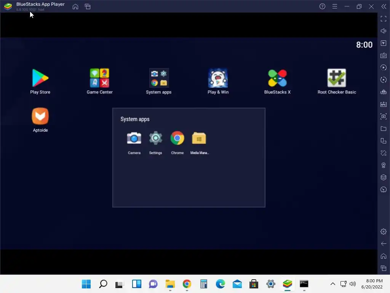
Task: Open BlueStacks settings gear in sidebar
Action: point(384,232)
